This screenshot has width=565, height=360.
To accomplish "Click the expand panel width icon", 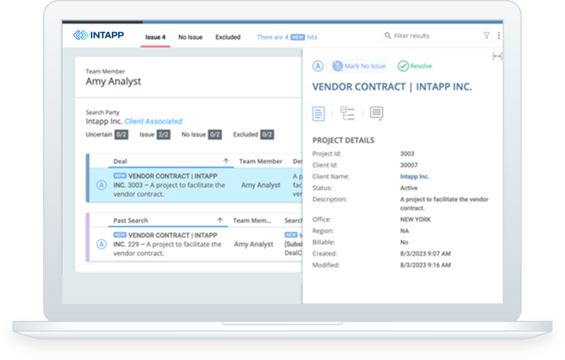I will click(x=497, y=56).
